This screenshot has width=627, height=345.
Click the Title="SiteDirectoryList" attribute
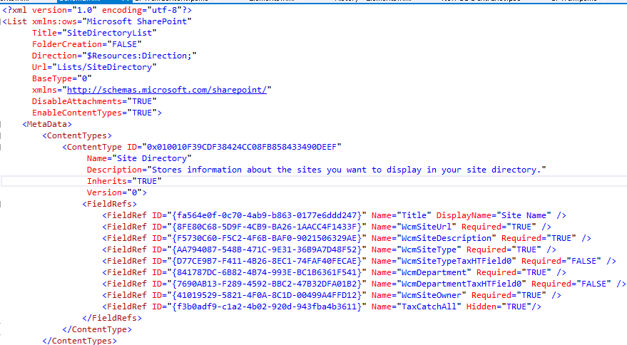tap(94, 33)
